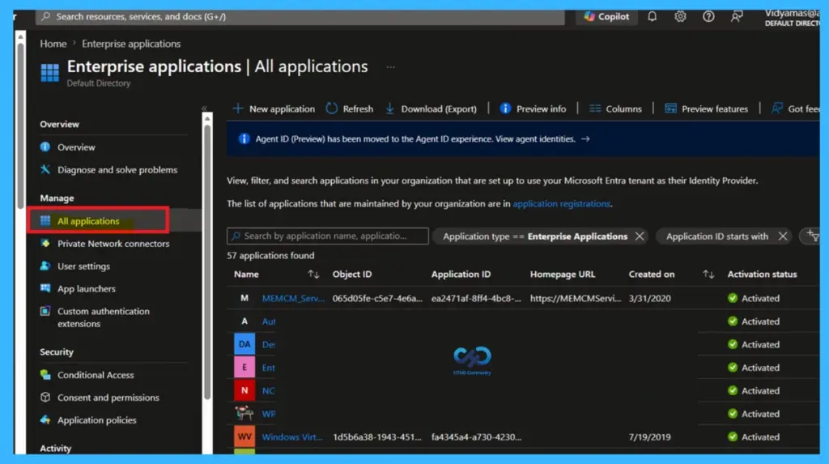The width and height of the screenshot is (829, 464).
Task: Remove the Application ID starts with filter
Action: pos(783,236)
